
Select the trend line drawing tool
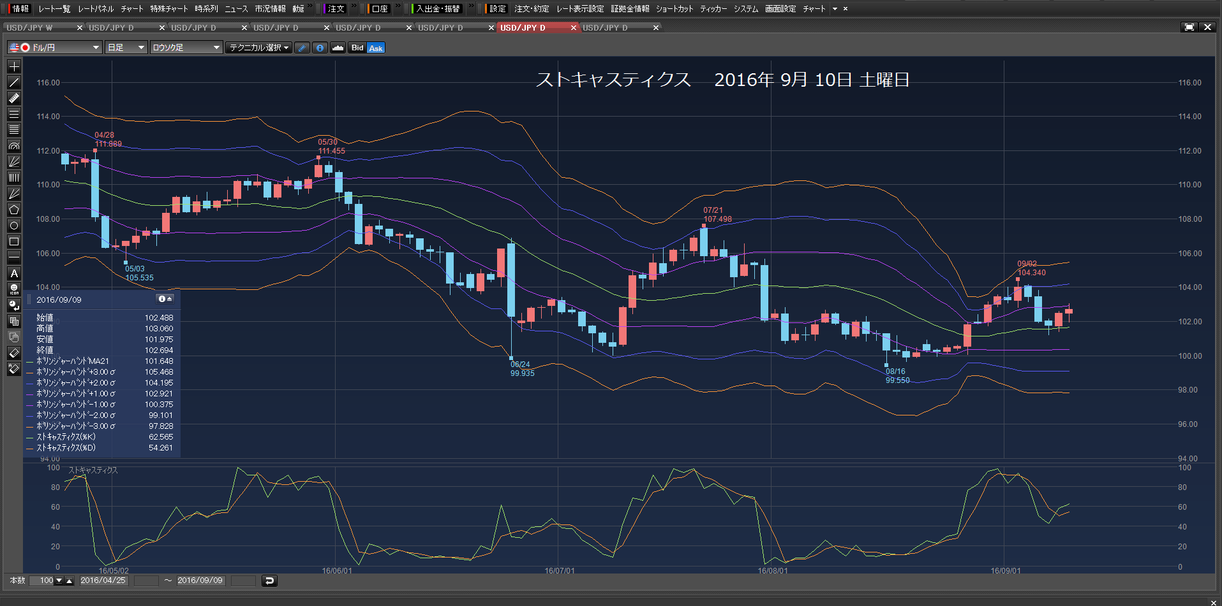14,82
